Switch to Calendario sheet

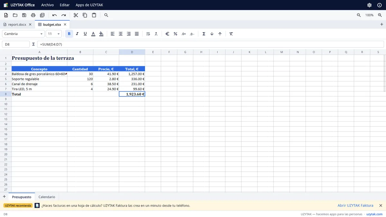tap(47, 197)
